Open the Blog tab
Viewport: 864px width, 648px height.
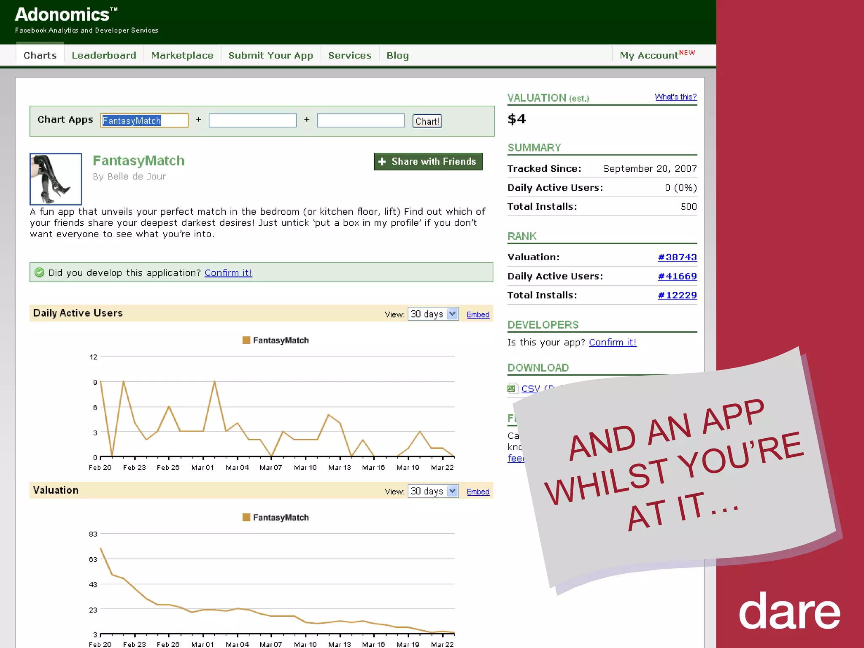coord(397,55)
